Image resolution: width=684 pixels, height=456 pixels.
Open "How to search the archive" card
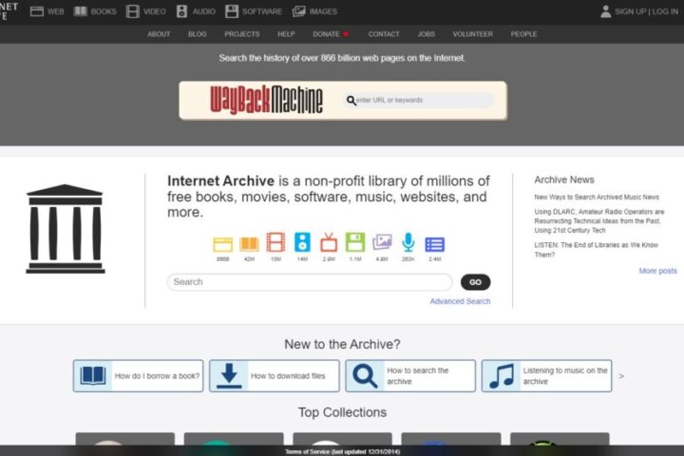click(410, 375)
